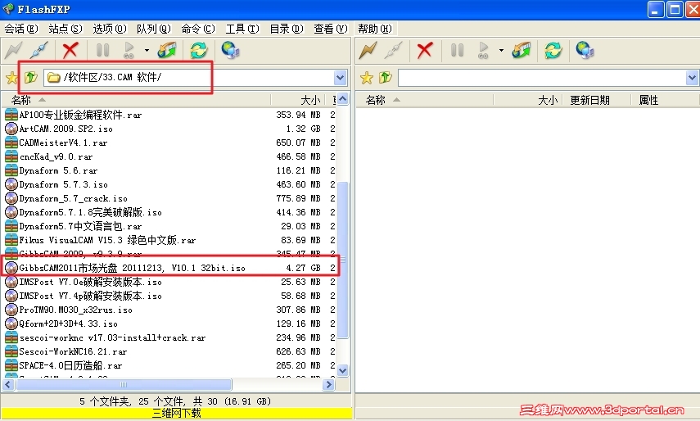Click the right pane Transfer queue Go icon

tap(483, 50)
